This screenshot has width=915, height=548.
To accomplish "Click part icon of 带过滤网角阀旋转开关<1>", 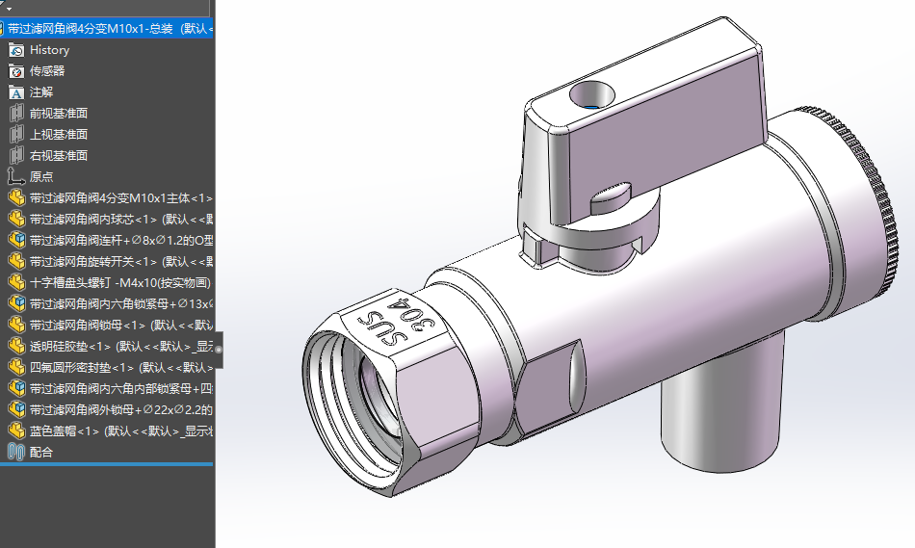I will tap(17, 261).
